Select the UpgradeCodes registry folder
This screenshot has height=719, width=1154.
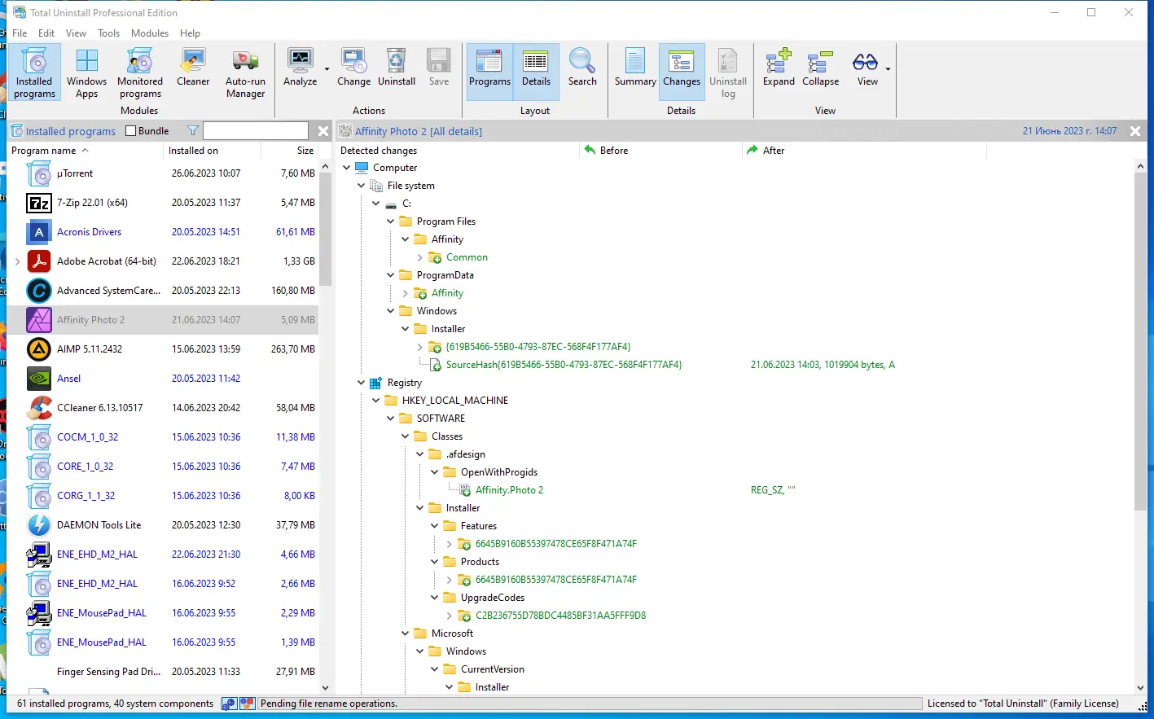point(493,598)
